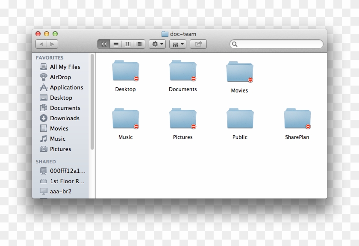
Task: Click the doc-team title folder icon
Action: tap(165, 34)
